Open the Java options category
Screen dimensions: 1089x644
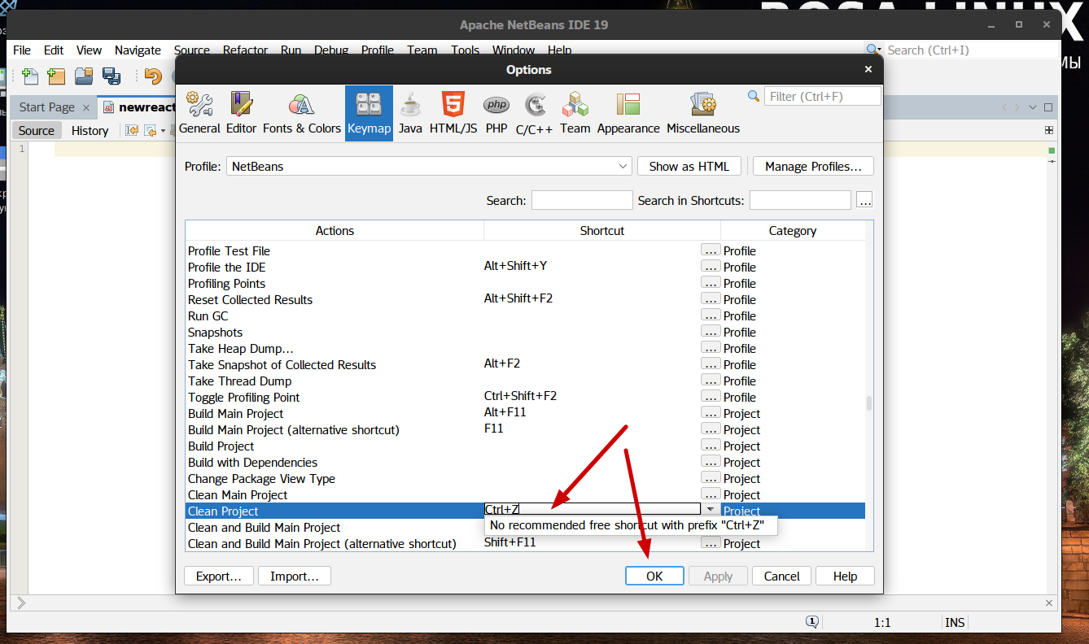[x=410, y=113]
